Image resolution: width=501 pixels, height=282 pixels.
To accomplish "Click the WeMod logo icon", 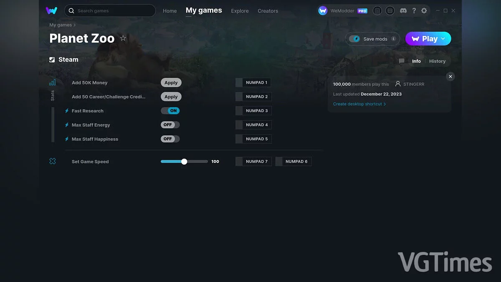I will [51, 10].
